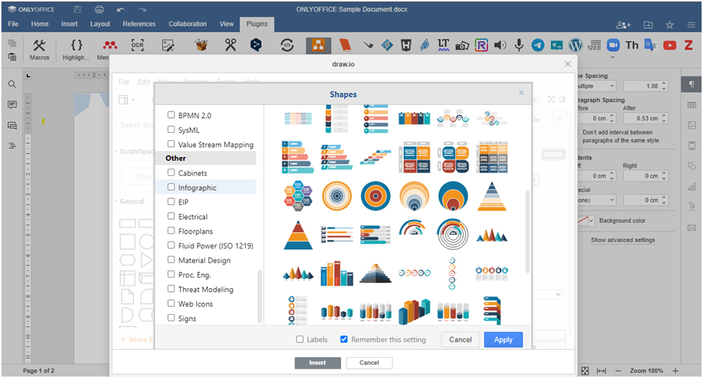Increase the 1.08 line spacing value

point(664,83)
